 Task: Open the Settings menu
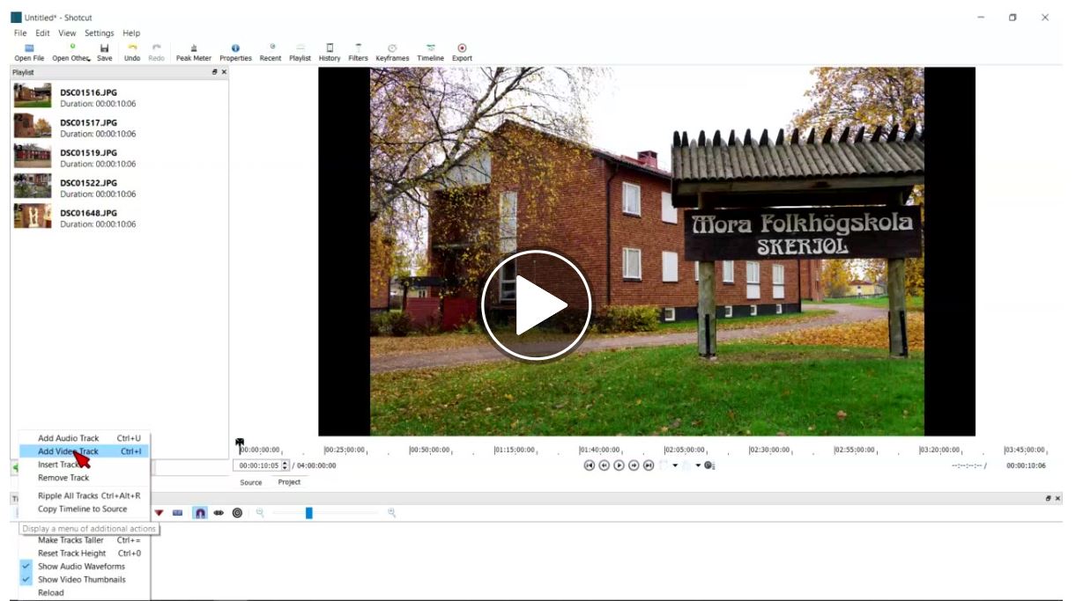click(x=100, y=33)
